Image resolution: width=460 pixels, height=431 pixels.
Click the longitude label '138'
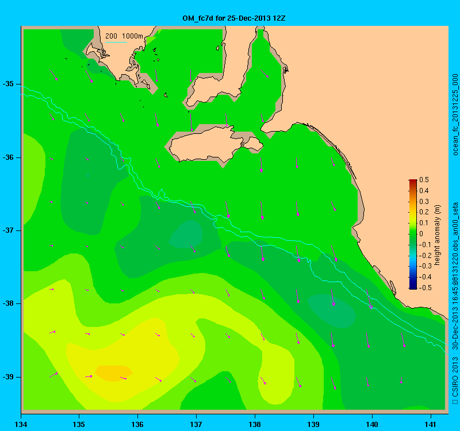click(255, 424)
